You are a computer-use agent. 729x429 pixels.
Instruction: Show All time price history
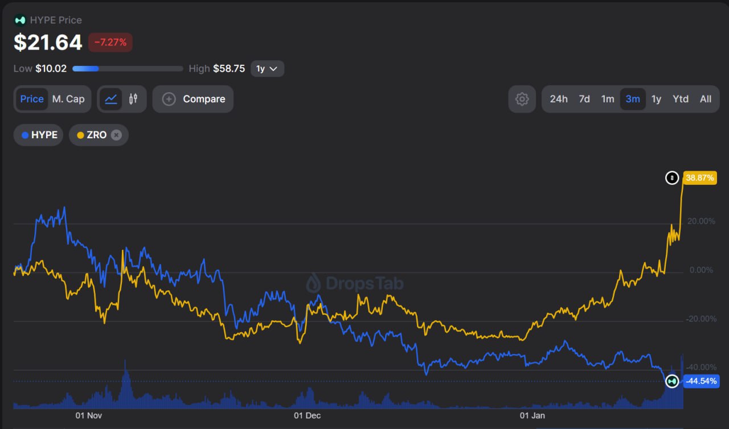705,99
